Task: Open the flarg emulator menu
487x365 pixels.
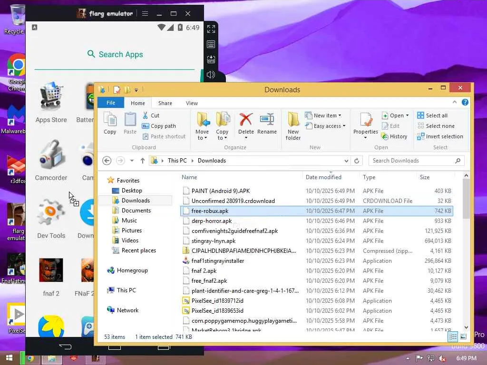Action: (x=145, y=13)
